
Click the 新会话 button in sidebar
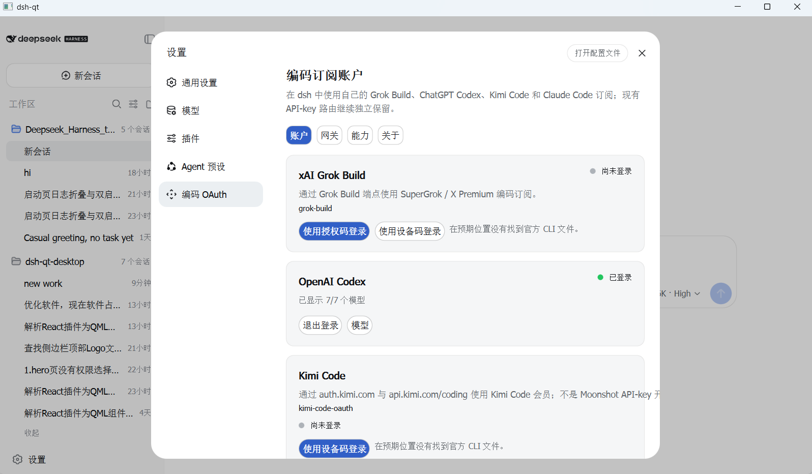tap(81, 75)
